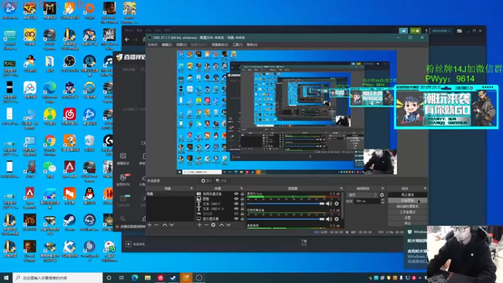Increase transition duration with up stepper
Screen dimensions: 503x283
(382, 199)
